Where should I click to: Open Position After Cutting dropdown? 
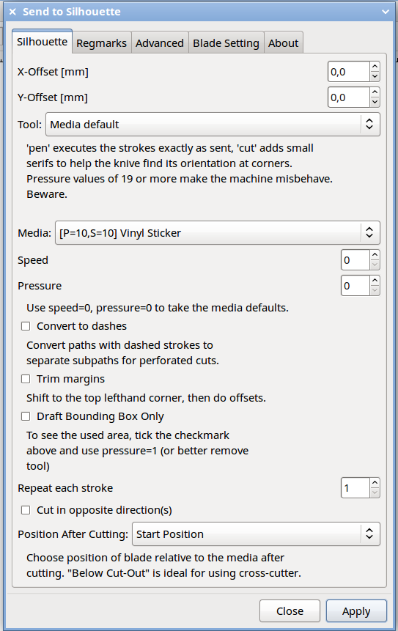point(256,534)
